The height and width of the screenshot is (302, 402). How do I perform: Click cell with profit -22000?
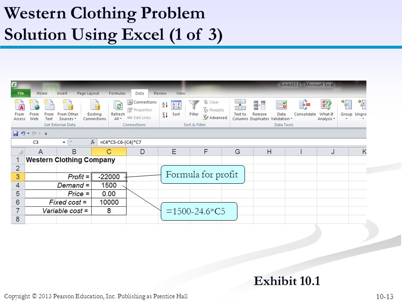point(109,177)
